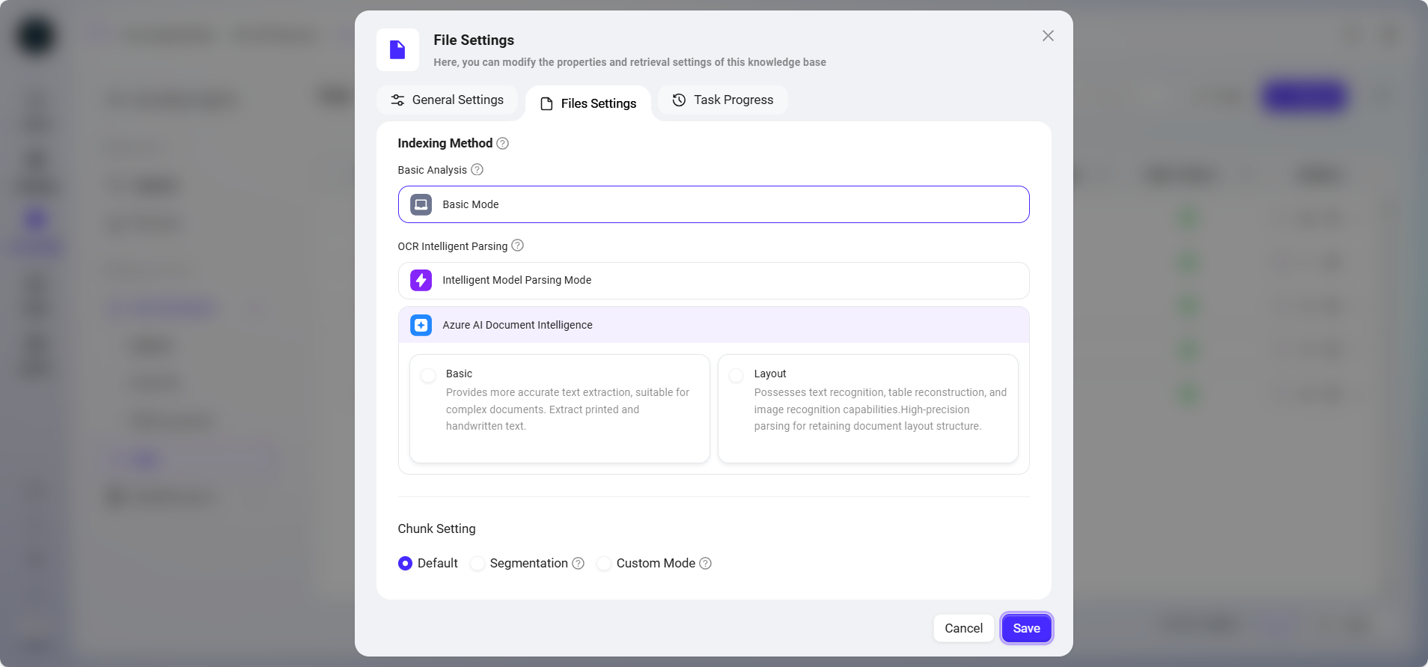1428x667 pixels.
Task: Click the Indexing Method help icon
Action: (503, 144)
